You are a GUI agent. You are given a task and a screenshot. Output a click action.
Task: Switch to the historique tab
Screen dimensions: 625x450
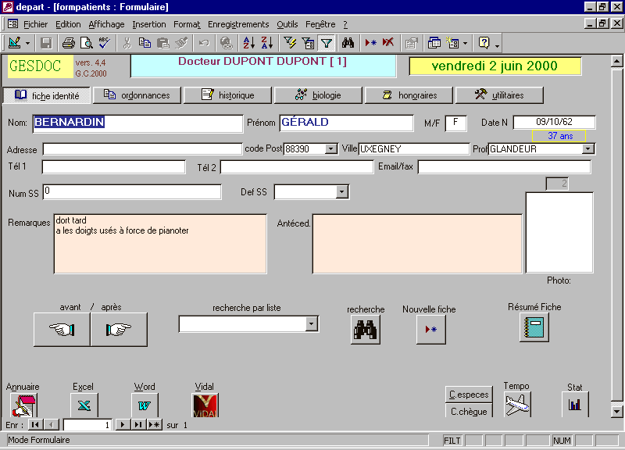227,95
